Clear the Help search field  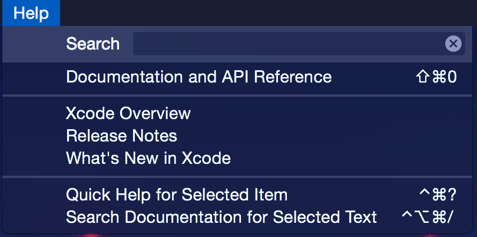coord(453,44)
